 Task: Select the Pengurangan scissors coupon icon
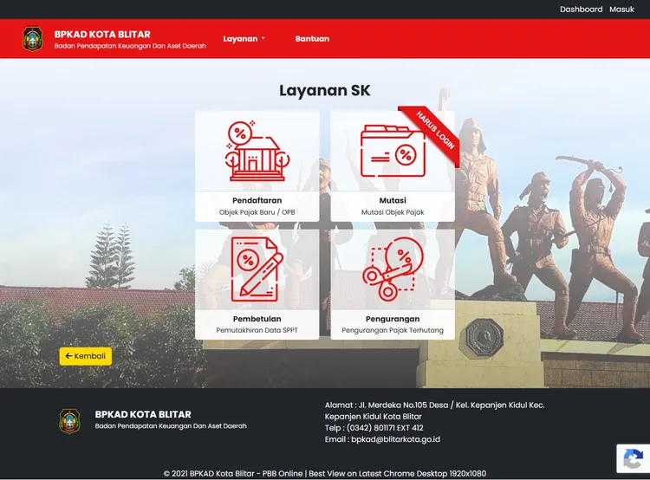393,269
